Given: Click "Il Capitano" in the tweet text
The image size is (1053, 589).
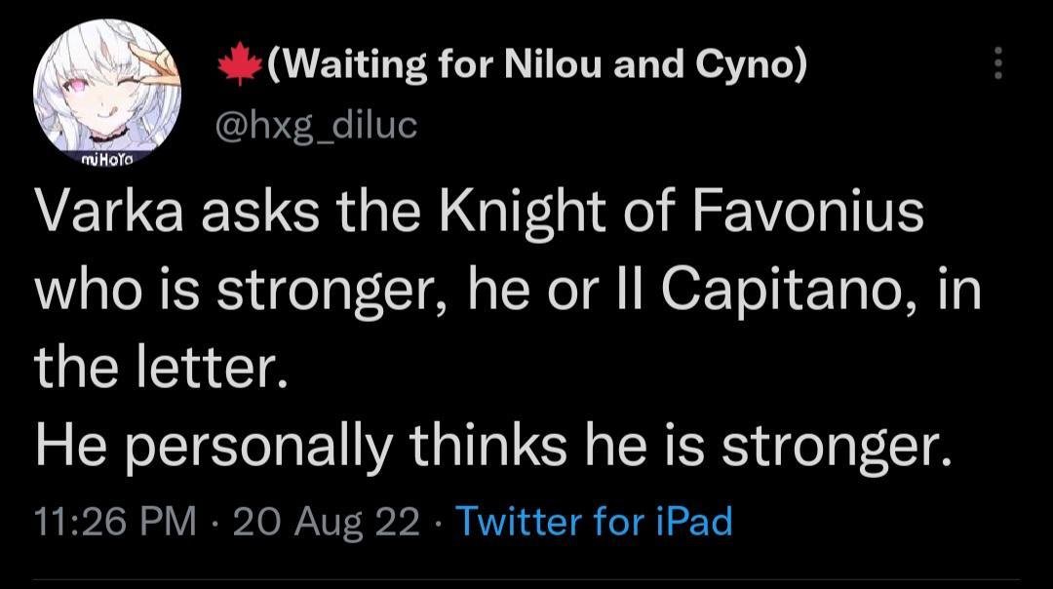Looking at the screenshot, I should click(x=767, y=292).
